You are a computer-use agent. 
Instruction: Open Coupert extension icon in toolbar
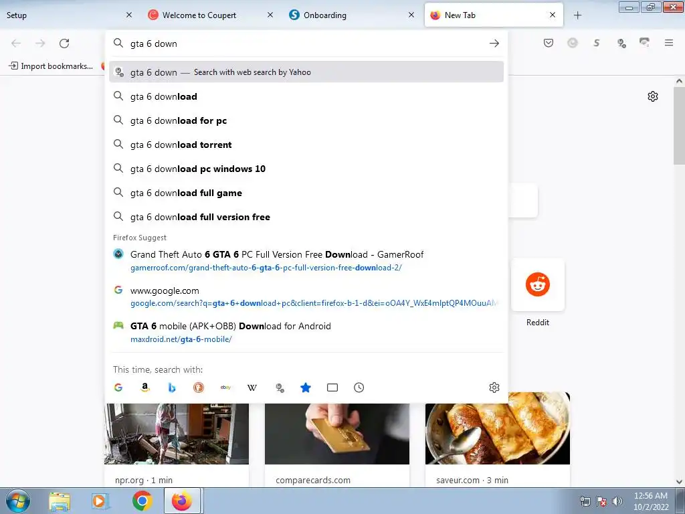click(x=573, y=43)
